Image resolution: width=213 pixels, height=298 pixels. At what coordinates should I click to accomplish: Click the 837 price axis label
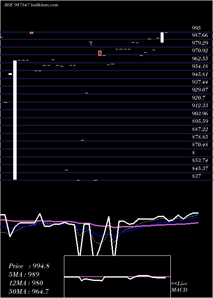coord(196,176)
